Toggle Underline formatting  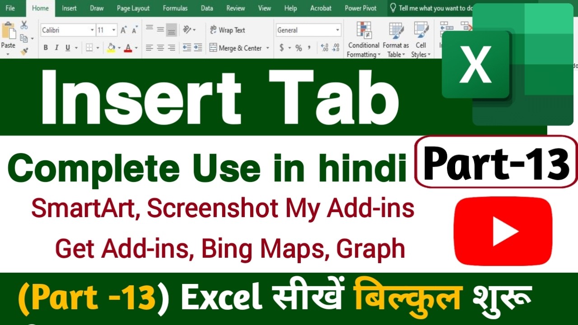coord(68,48)
